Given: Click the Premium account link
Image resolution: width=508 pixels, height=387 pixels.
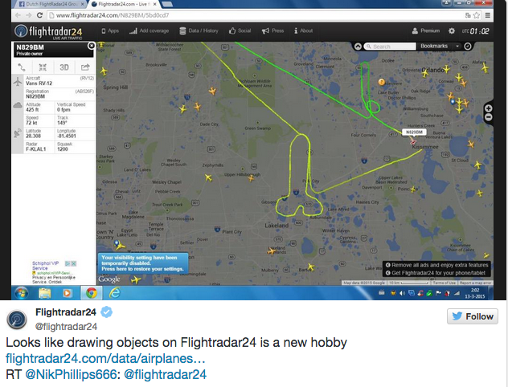Looking at the screenshot, I should [x=426, y=31].
